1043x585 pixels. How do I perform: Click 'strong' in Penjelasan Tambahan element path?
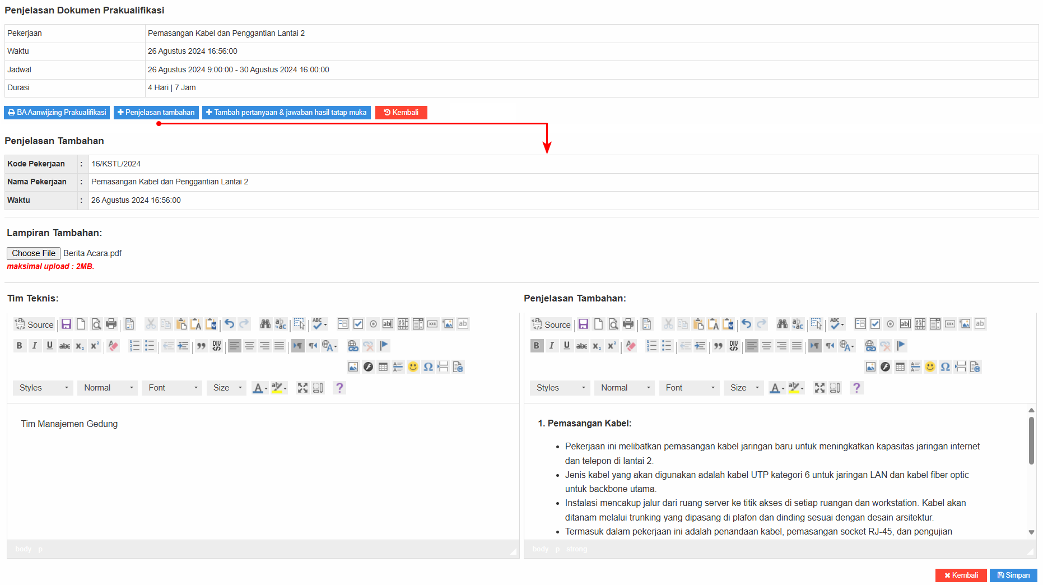(x=577, y=549)
